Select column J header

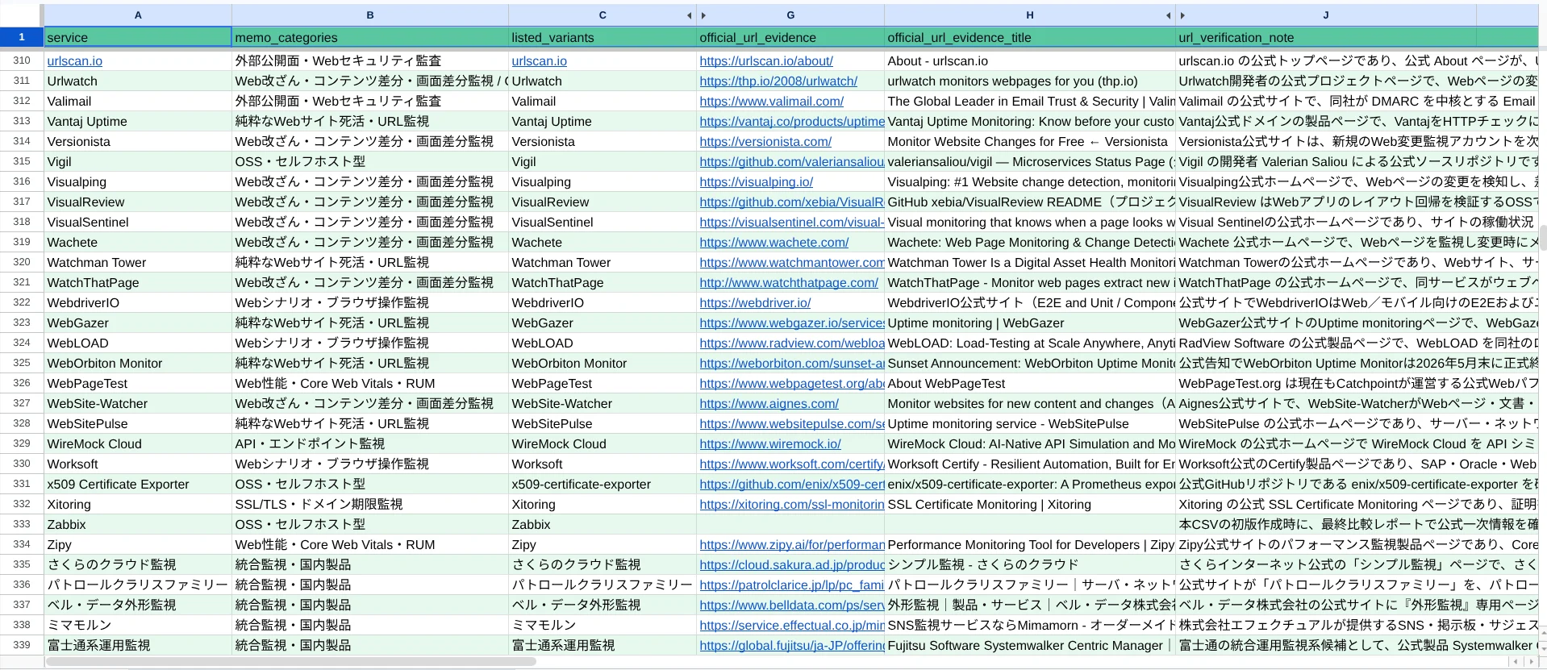point(1325,15)
